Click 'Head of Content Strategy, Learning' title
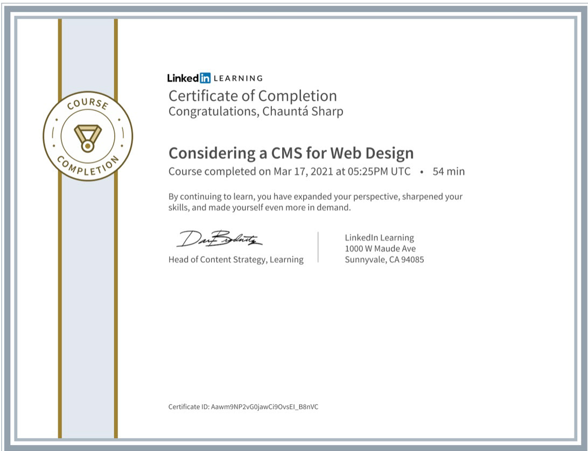Screen dimensions: 588x451 pos(236,259)
